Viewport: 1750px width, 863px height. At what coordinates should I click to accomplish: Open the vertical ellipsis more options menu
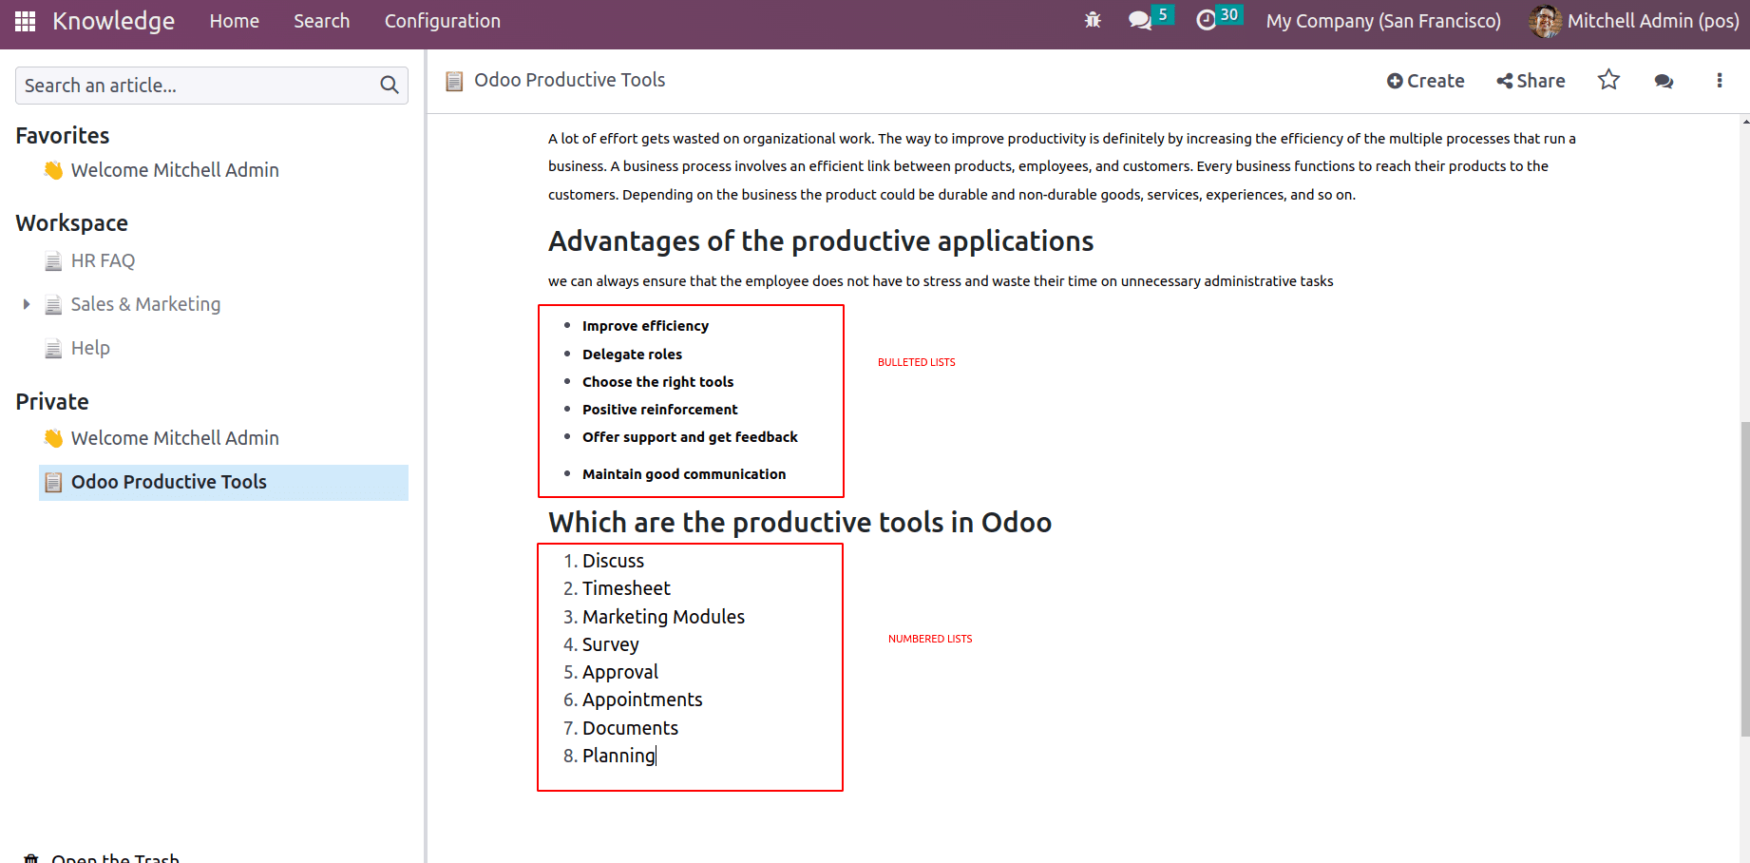tap(1720, 81)
